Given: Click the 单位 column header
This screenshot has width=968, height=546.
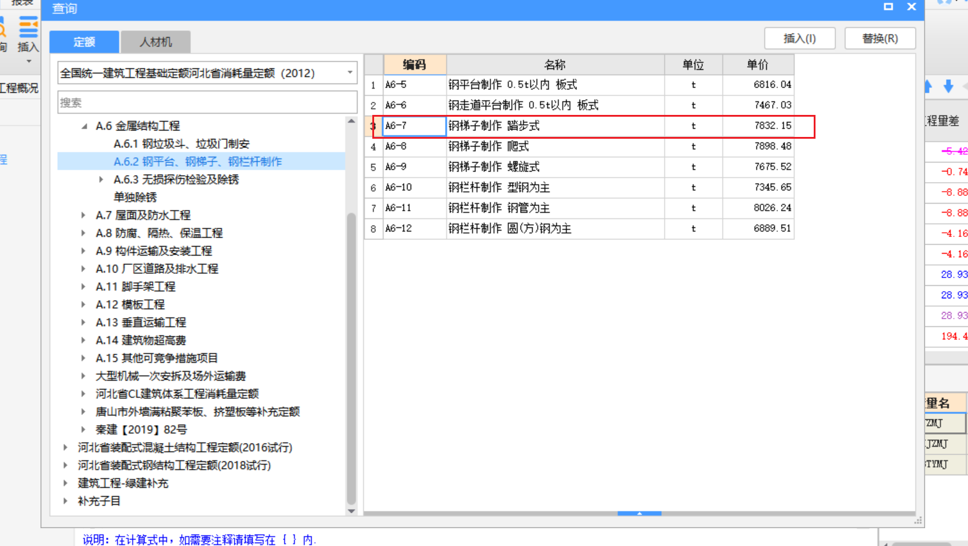Looking at the screenshot, I should point(693,64).
